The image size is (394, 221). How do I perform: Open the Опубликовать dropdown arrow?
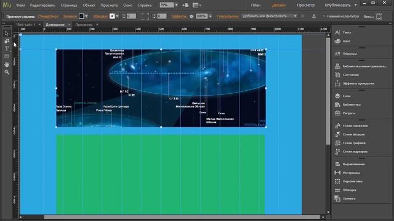(356, 5)
